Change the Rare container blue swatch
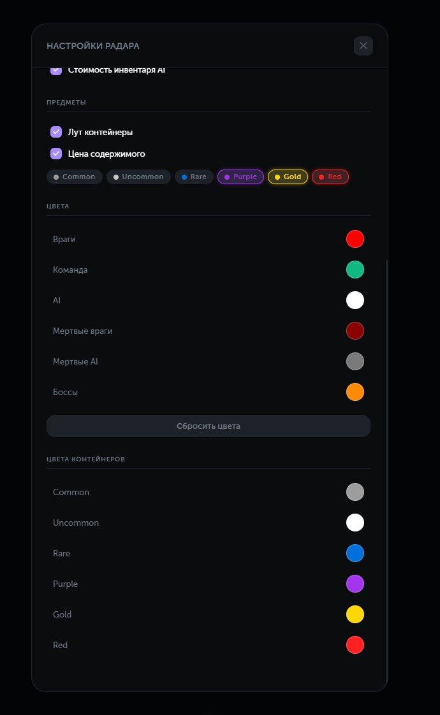Screen dimensions: 440x715 click(355, 553)
